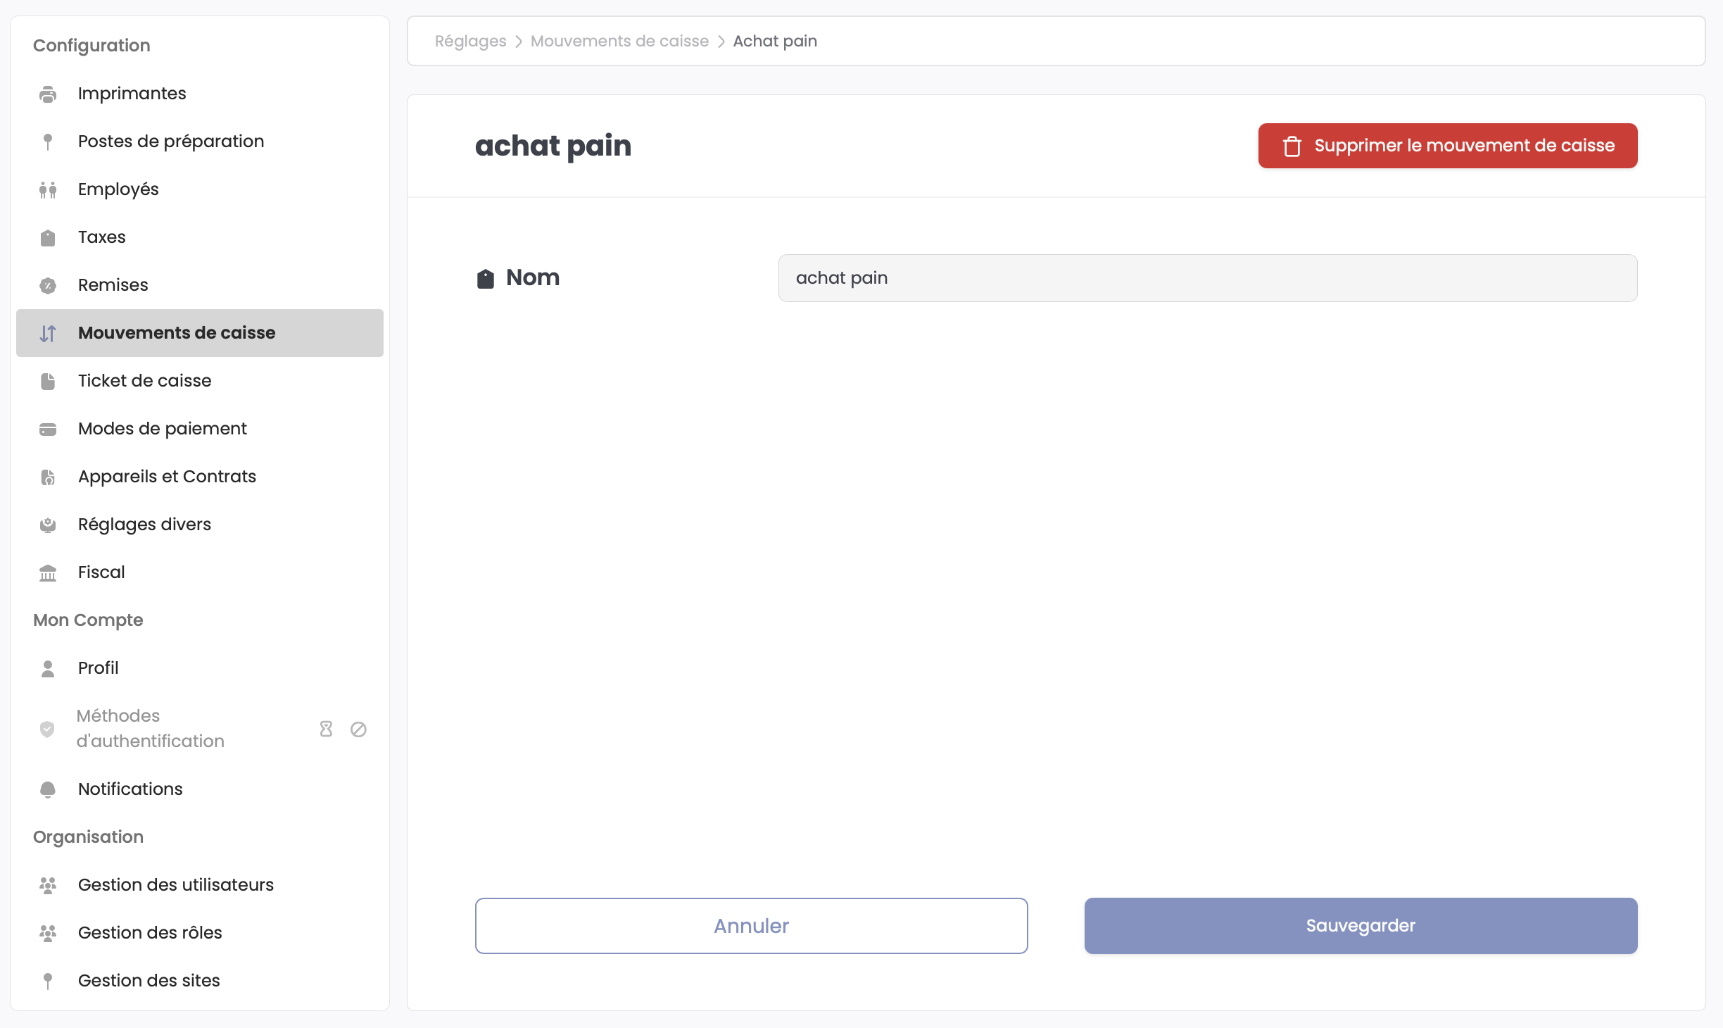Open Gestion des rôles page

click(x=150, y=933)
